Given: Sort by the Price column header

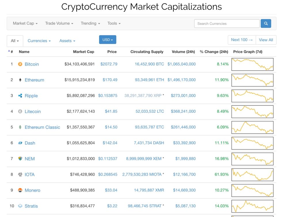Looking at the screenshot, I should (x=112, y=52).
